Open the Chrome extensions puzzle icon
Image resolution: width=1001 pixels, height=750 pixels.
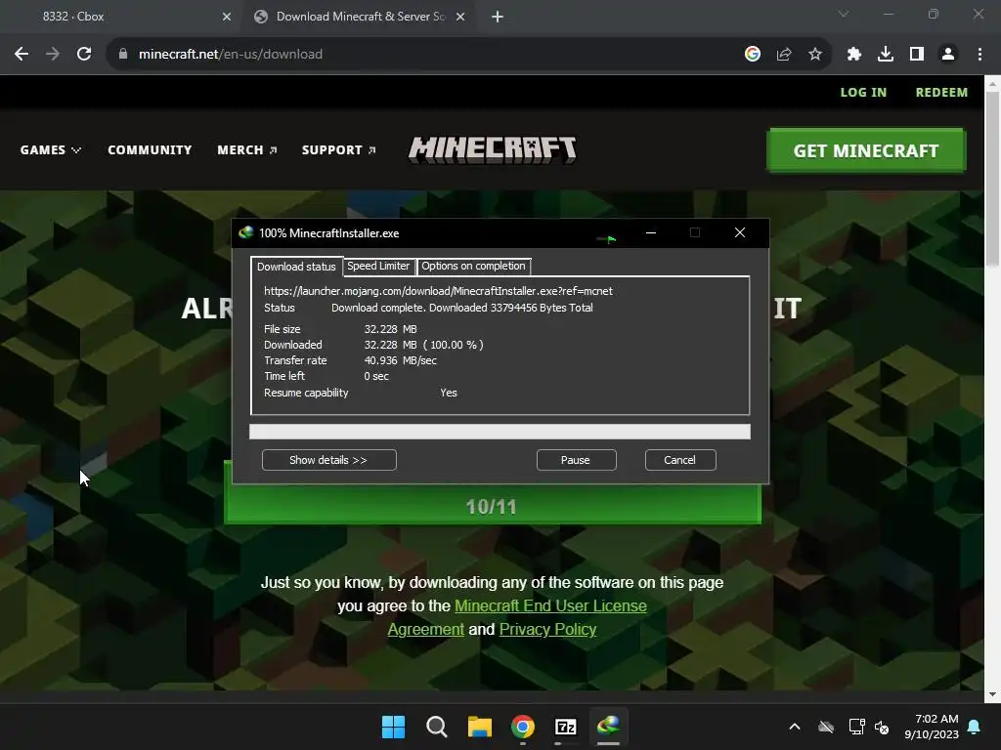(x=854, y=55)
